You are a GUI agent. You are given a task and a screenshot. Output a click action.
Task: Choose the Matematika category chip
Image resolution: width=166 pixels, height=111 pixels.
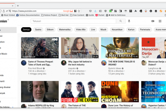pos(65,29)
